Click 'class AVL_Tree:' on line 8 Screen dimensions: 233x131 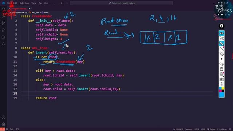pos(35,48)
